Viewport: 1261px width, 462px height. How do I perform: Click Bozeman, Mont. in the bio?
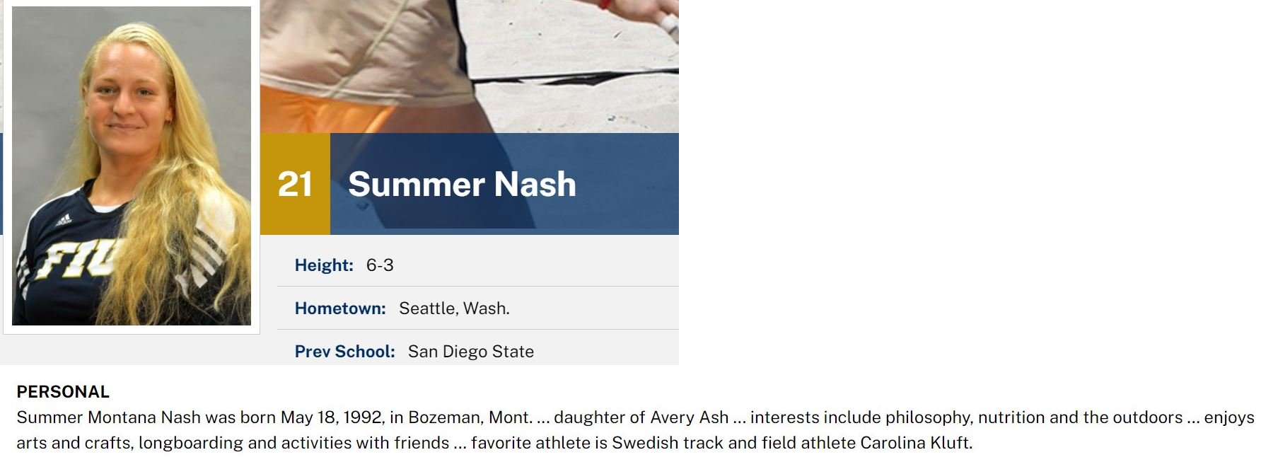coord(470,417)
